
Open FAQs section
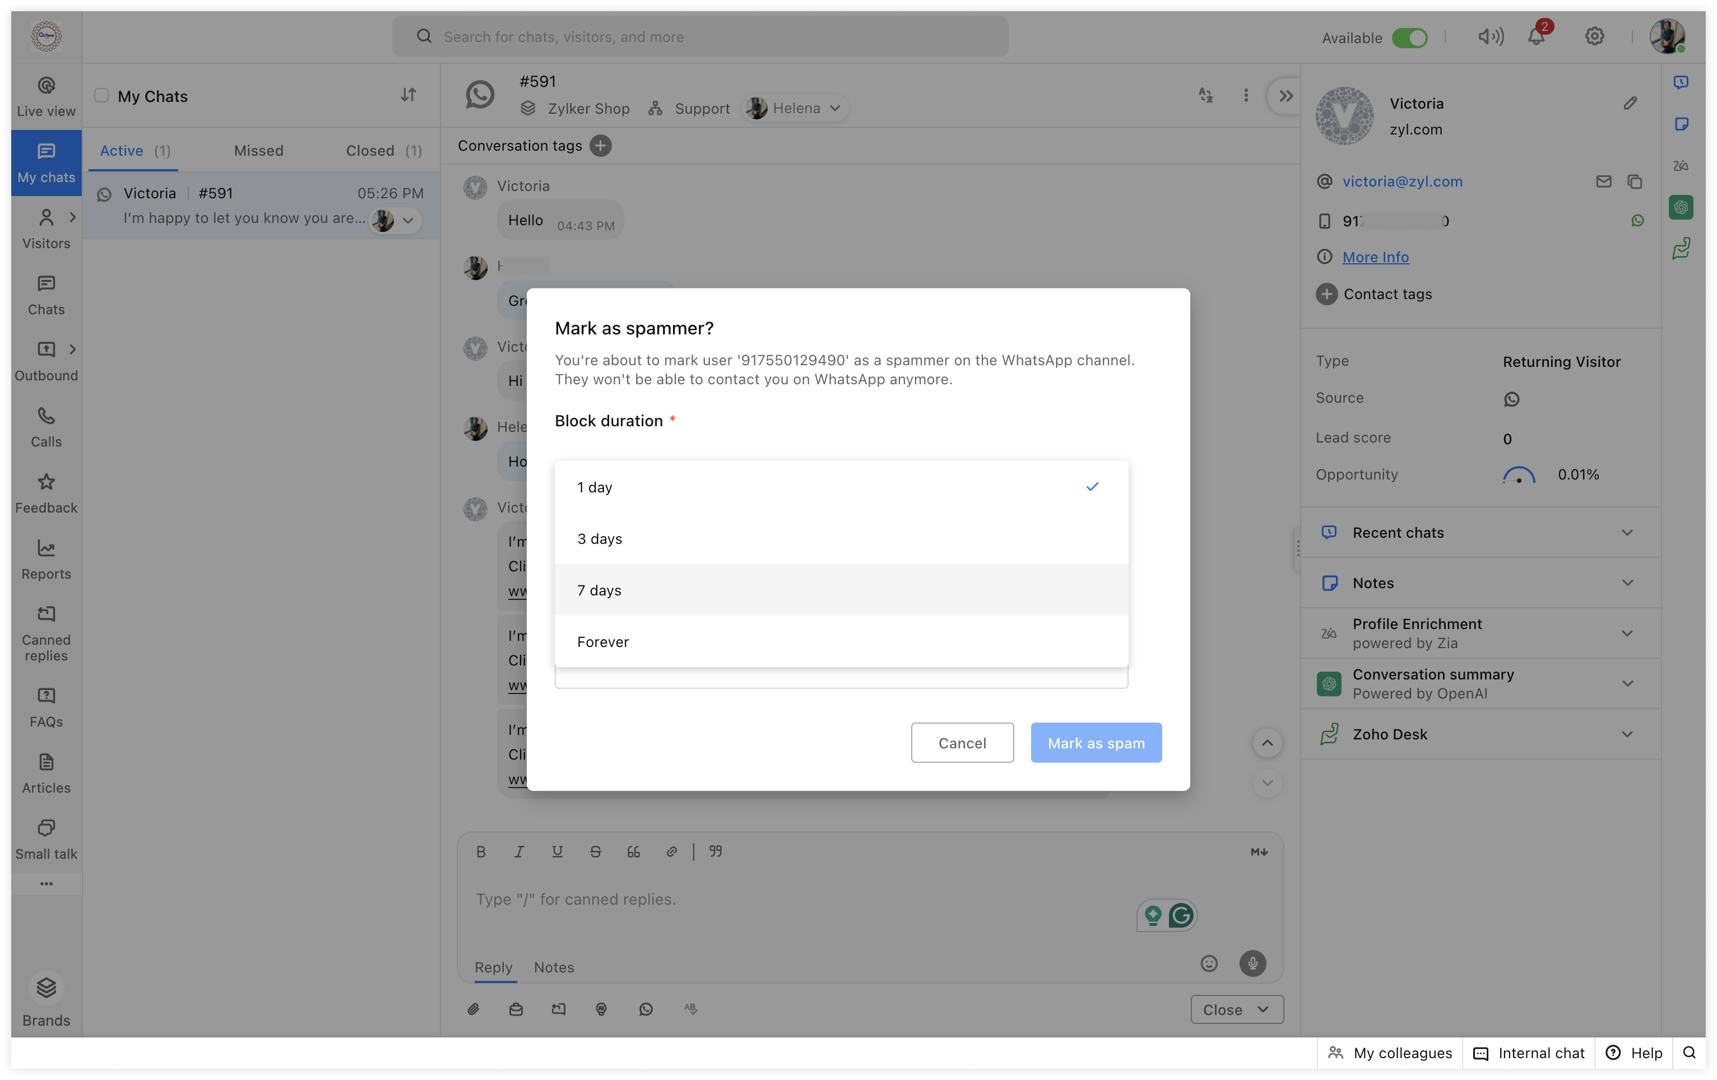(47, 707)
